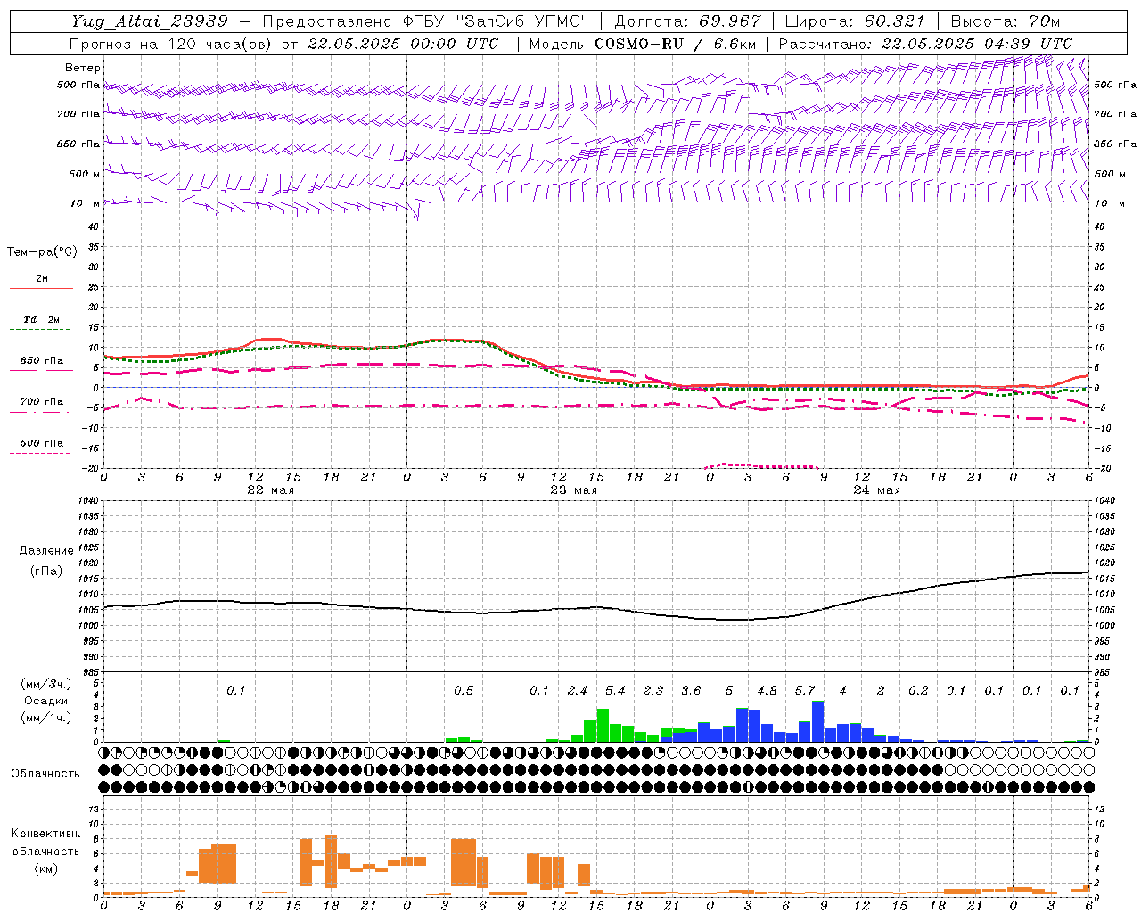The image size is (1141, 913).
Task: Select the computed timestamp 22.05.2025 04:39 UTC
Action: 976,44
